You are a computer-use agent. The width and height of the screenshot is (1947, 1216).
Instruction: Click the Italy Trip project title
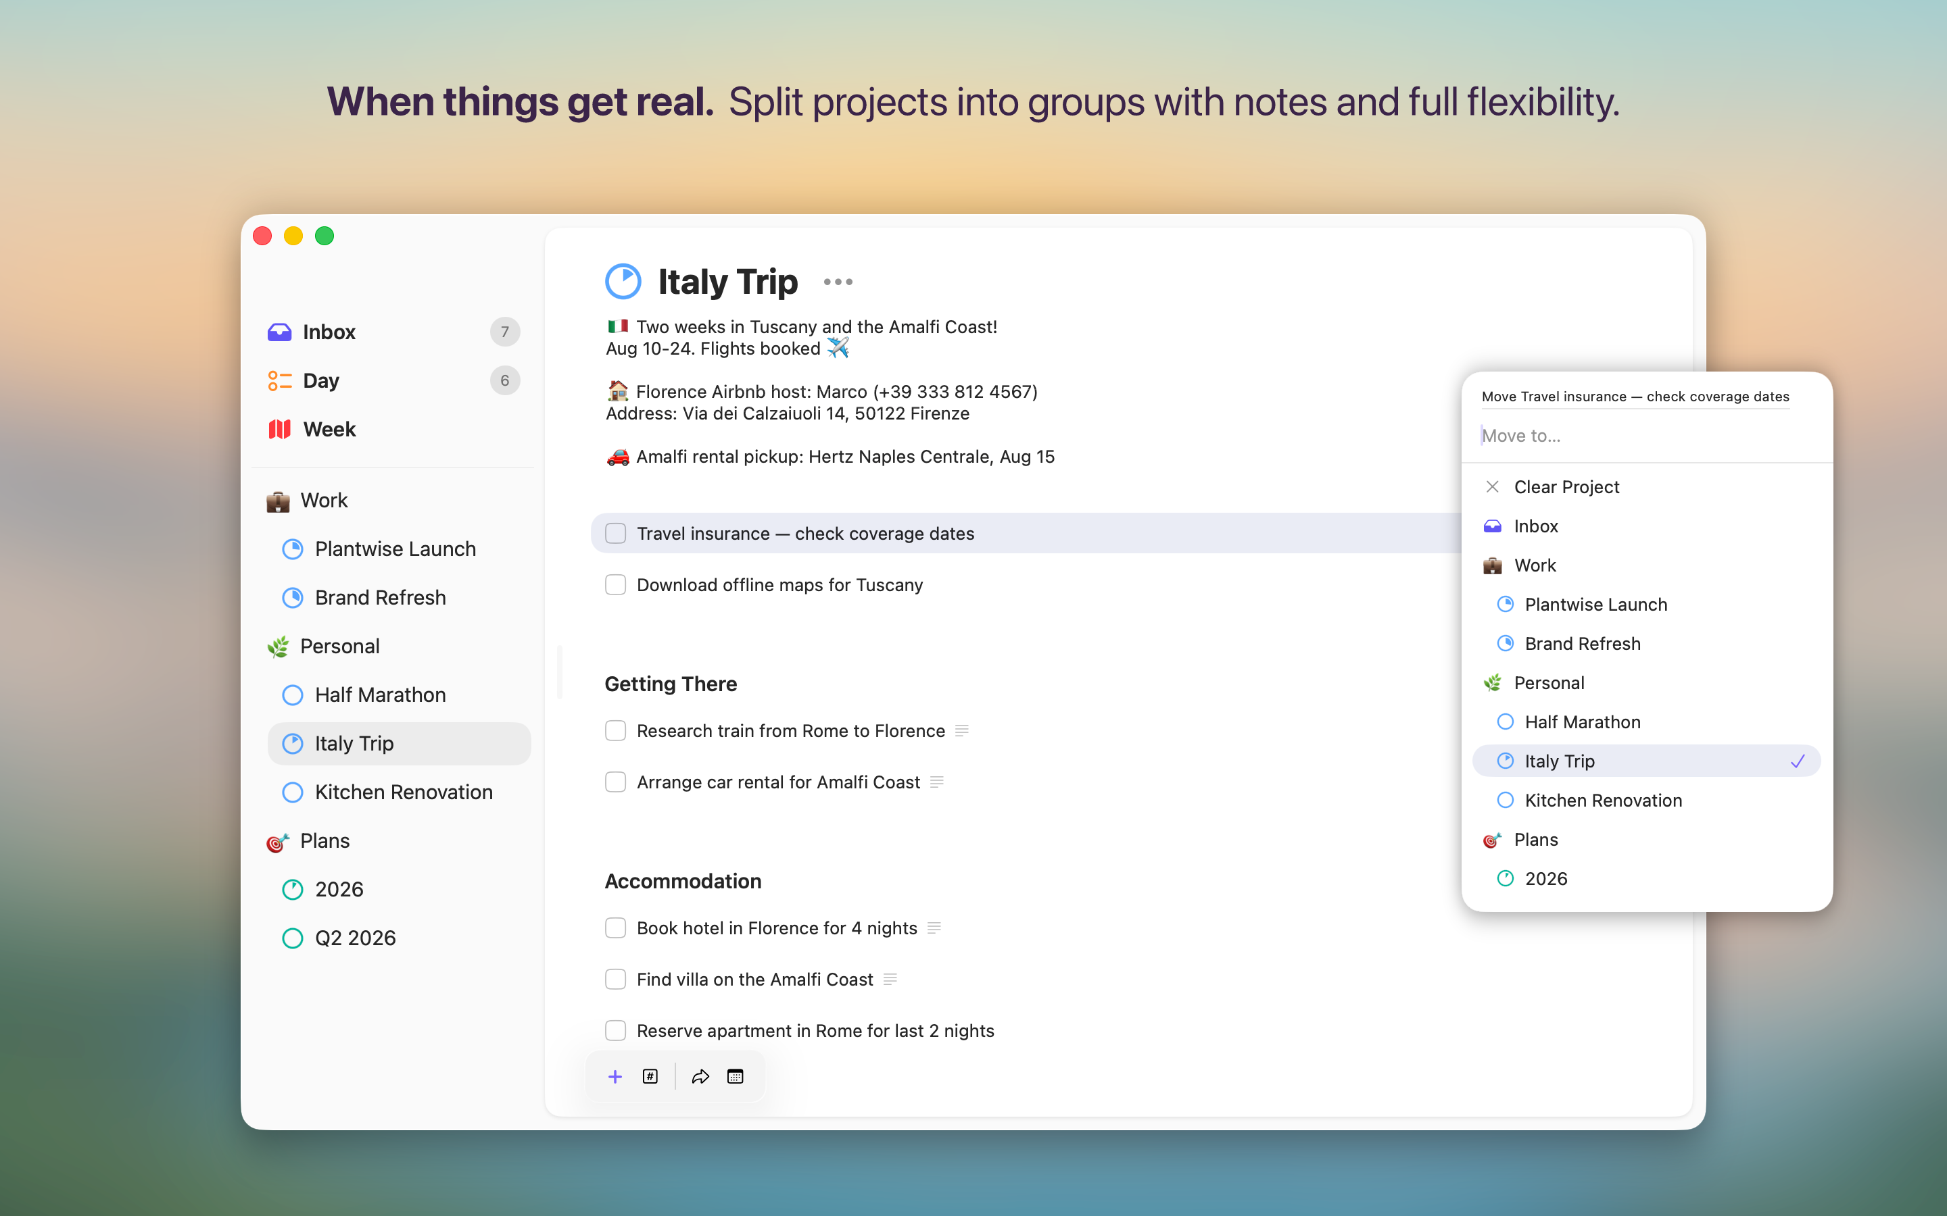pos(727,282)
